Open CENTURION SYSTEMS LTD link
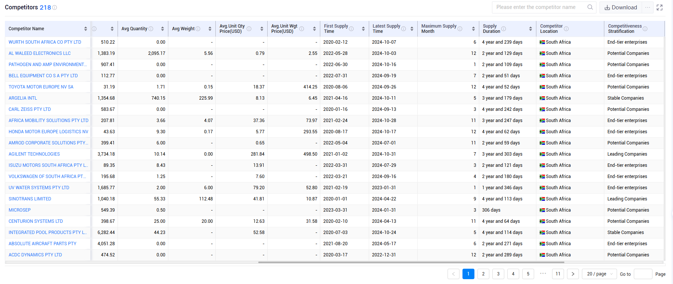Screen dimensions: 673x284 pos(36,221)
